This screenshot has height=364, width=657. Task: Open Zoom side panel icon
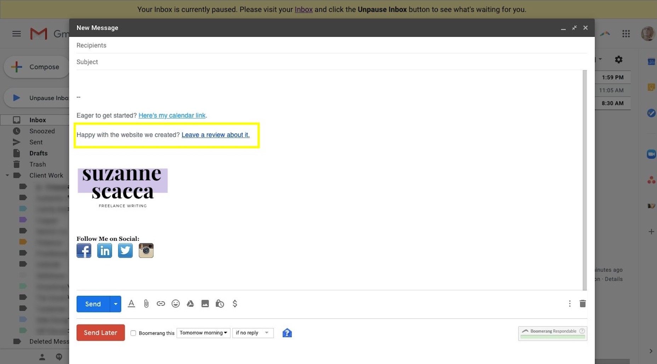click(x=651, y=154)
